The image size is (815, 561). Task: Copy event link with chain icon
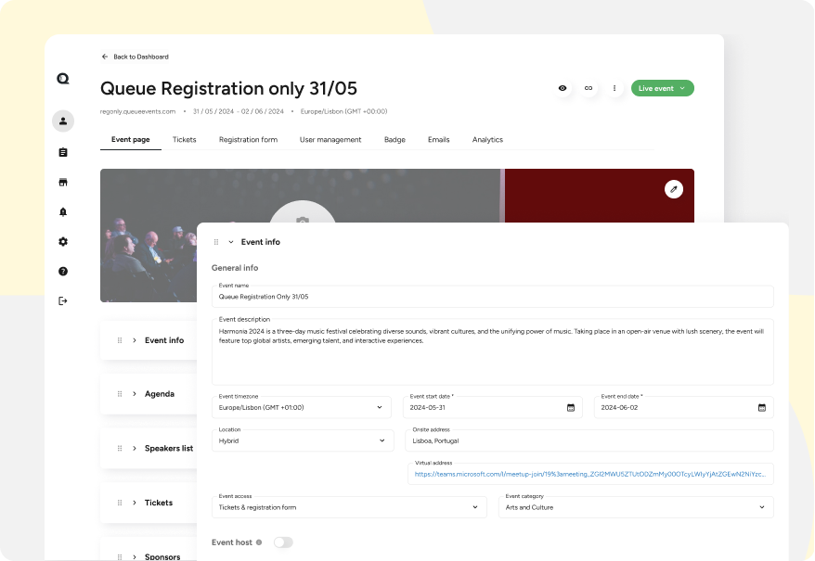click(x=589, y=88)
